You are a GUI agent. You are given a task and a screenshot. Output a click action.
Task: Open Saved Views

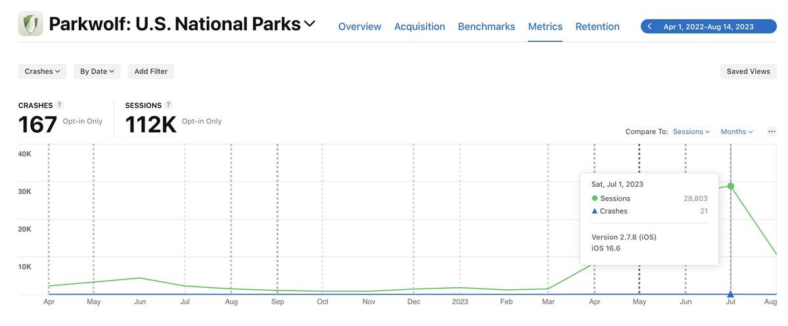point(748,71)
